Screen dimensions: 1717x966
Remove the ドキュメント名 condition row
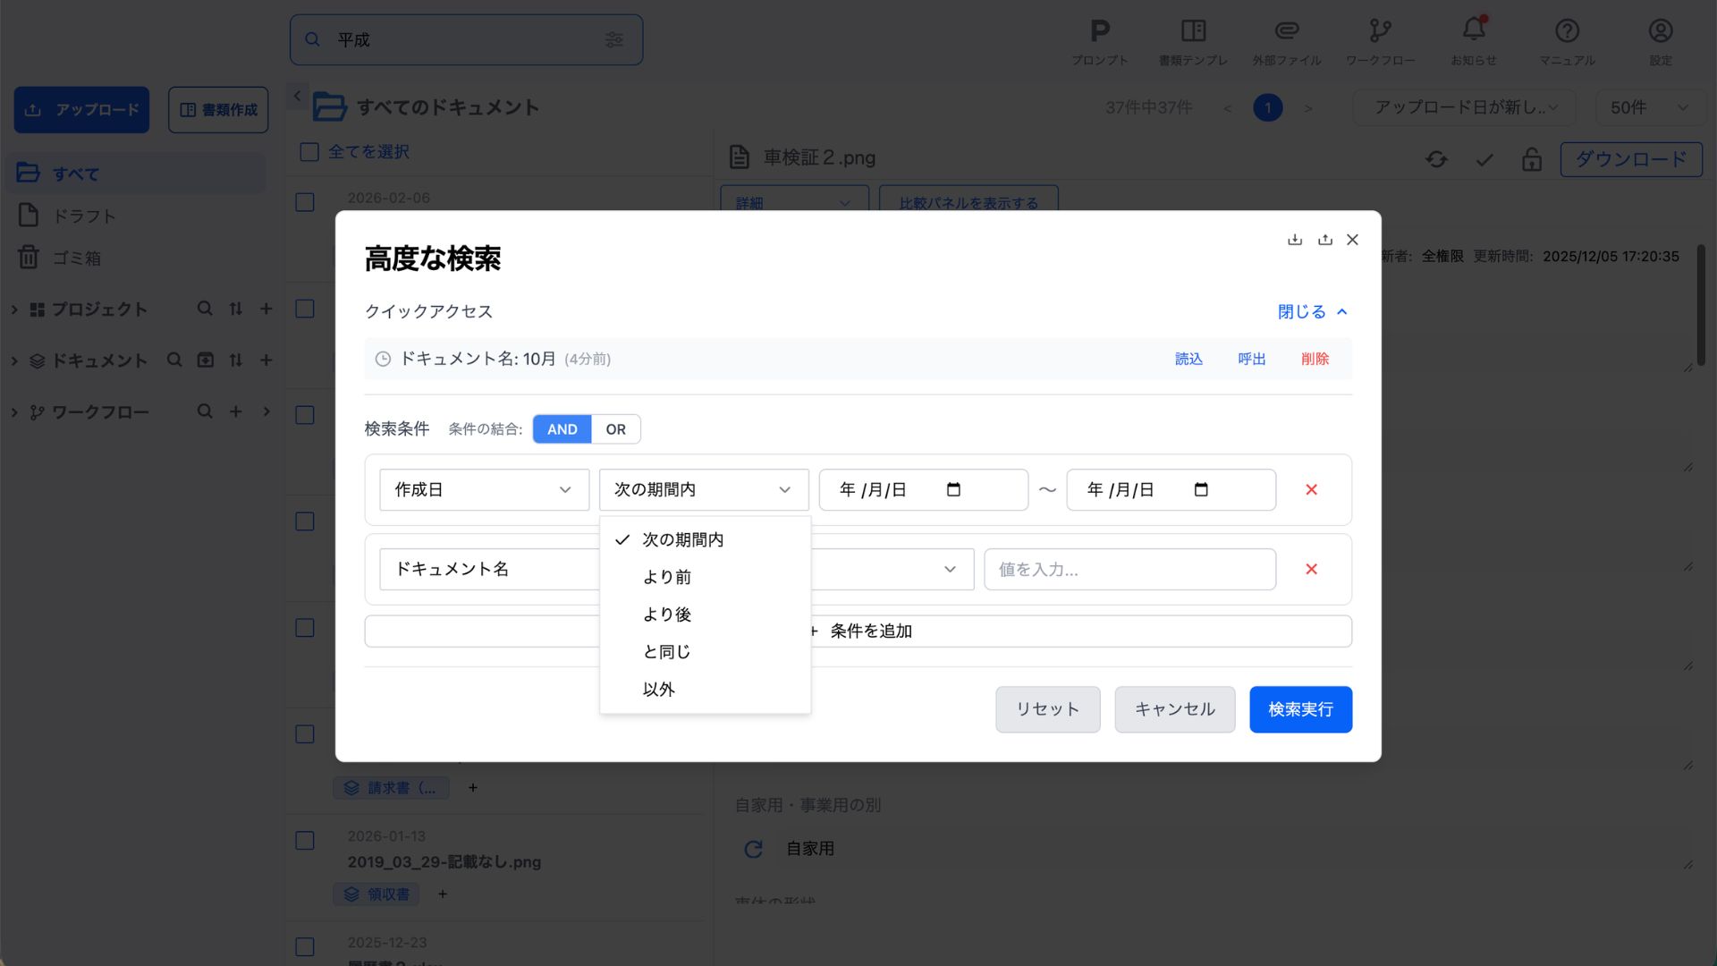[1311, 569]
